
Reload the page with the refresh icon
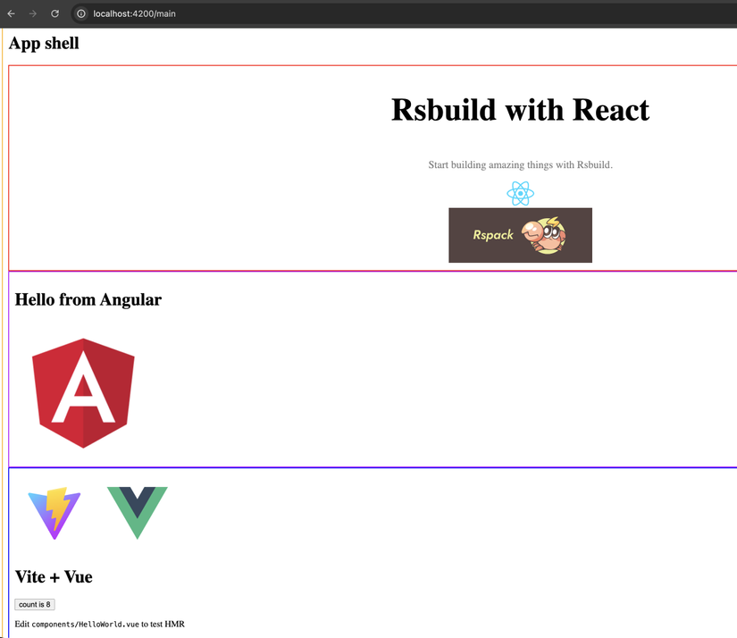click(55, 13)
